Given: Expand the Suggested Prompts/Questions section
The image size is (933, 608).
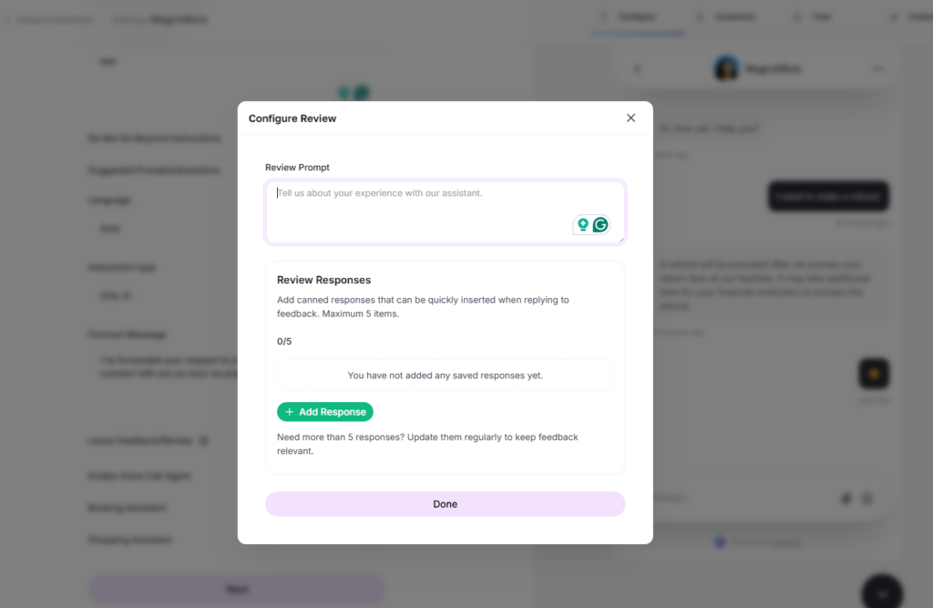Looking at the screenshot, I should (x=155, y=170).
